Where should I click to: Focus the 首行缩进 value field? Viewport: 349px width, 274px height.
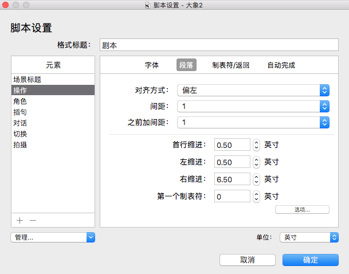232,145
